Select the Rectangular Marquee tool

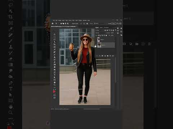(x=54, y=37)
